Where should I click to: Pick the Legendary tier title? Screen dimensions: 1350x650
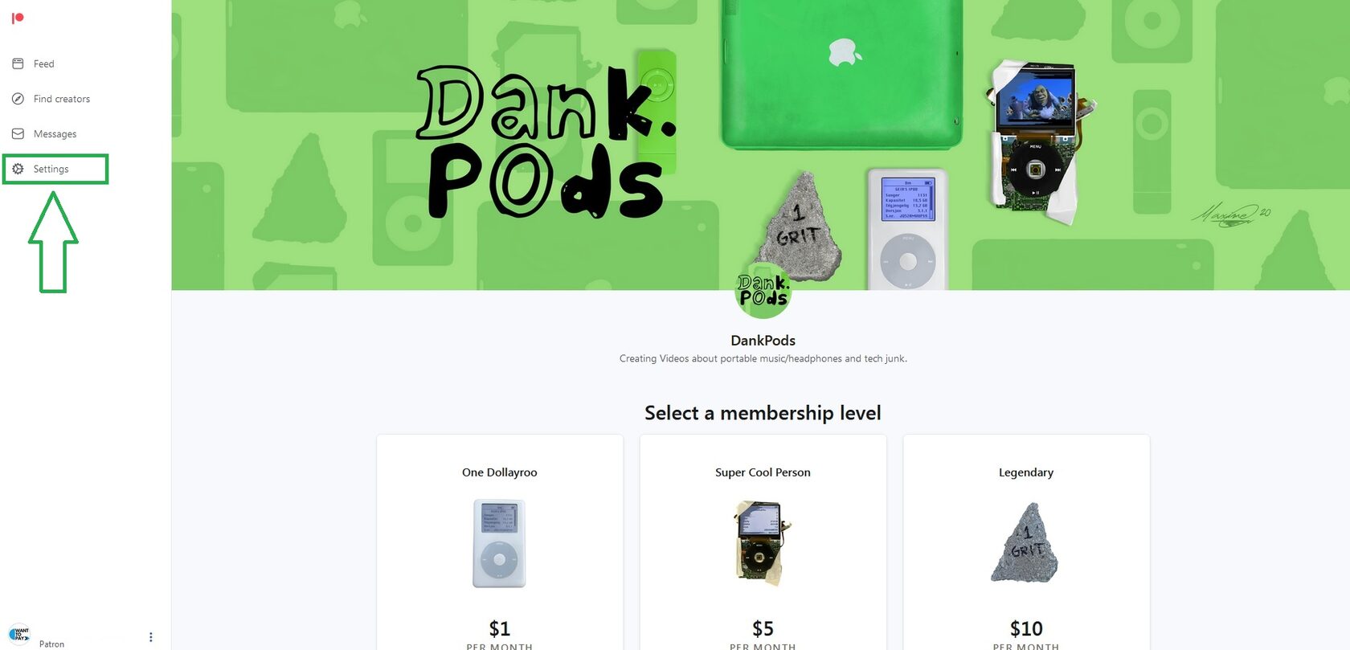tap(1026, 472)
